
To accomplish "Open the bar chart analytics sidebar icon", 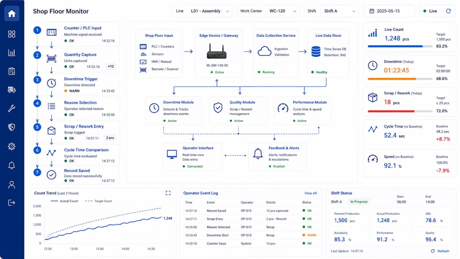I will 11,53.
